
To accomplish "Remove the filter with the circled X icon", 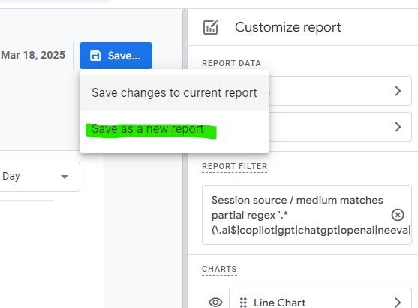I will coord(398,215).
